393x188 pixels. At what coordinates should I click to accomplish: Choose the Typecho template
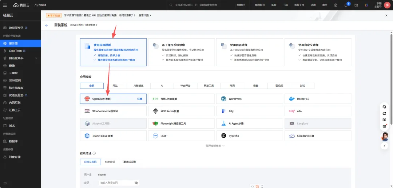point(250,136)
